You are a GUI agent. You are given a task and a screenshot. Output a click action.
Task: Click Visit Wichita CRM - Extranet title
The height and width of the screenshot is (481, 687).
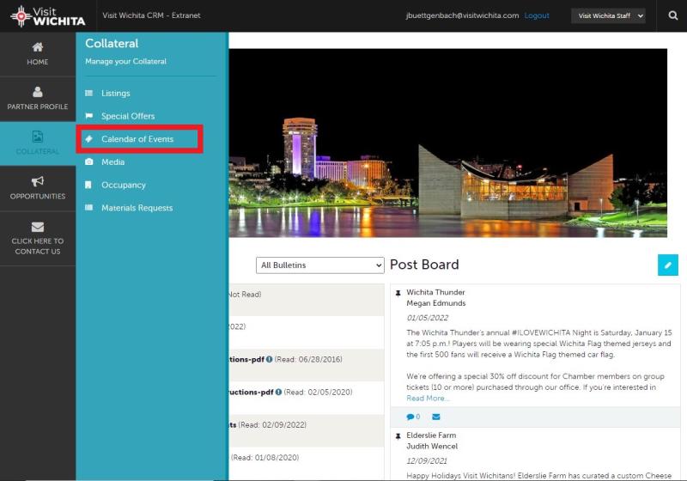click(x=152, y=15)
